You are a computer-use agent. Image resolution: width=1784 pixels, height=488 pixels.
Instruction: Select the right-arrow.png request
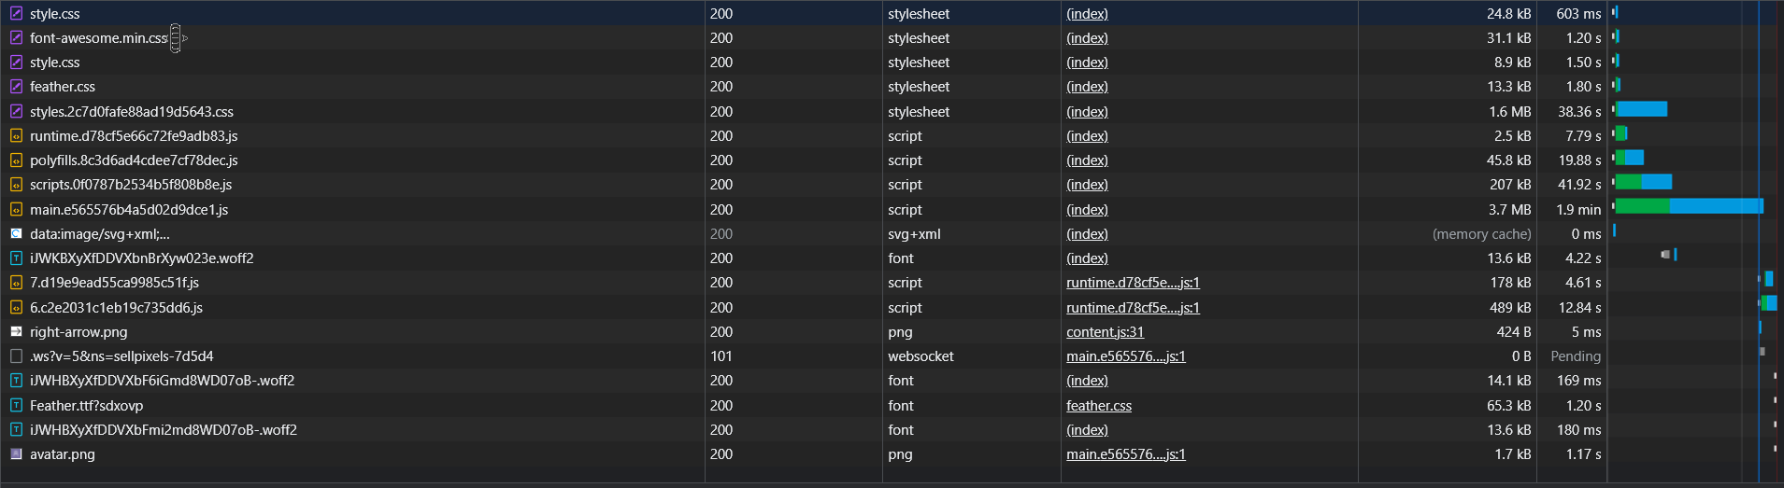(78, 332)
